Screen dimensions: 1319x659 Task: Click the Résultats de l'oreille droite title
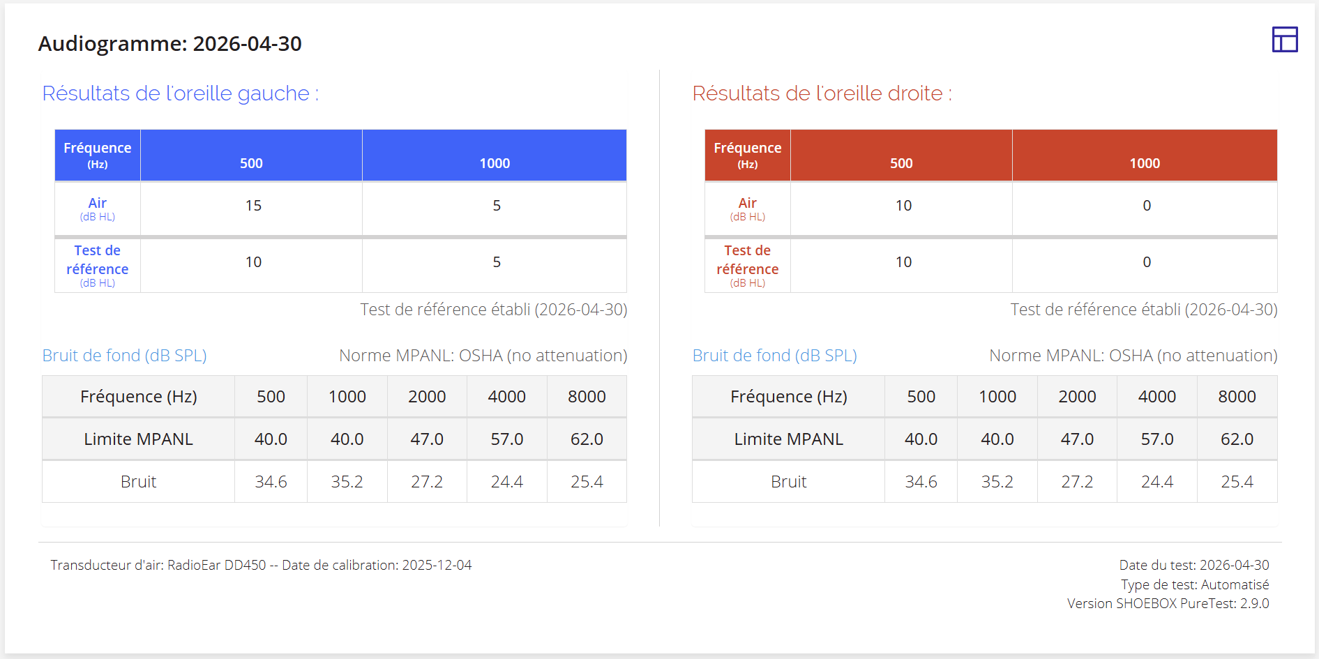click(822, 93)
